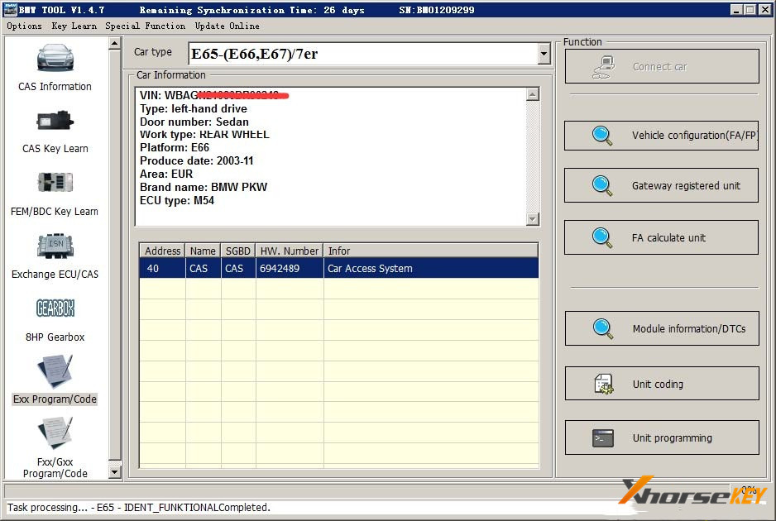Open the Key Learn menu
Image resolution: width=776 pixels, height=521 pixels.
[x=74, y=26]
